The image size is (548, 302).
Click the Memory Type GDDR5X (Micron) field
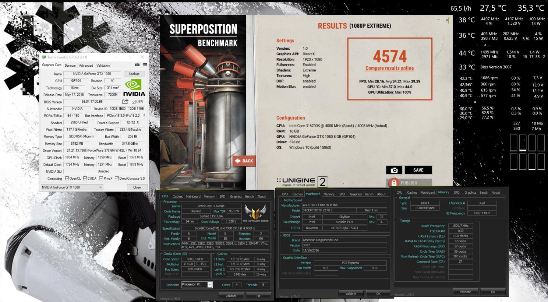81,136
